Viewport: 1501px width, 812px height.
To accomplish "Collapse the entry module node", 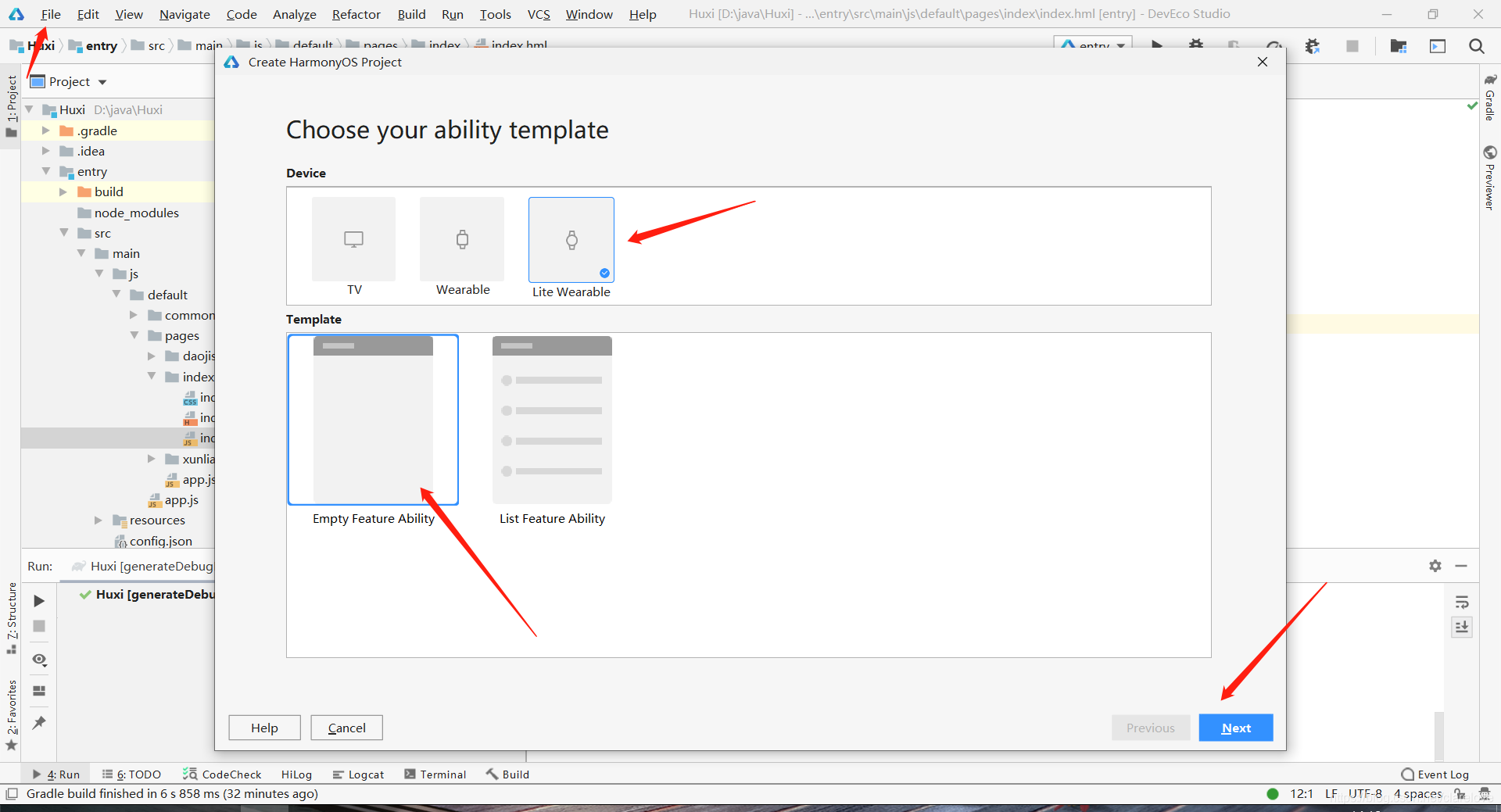I will point(46,171).
